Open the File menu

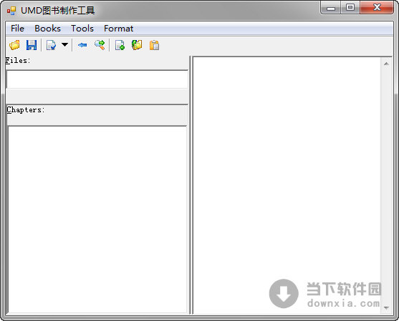tap(17, 29)
